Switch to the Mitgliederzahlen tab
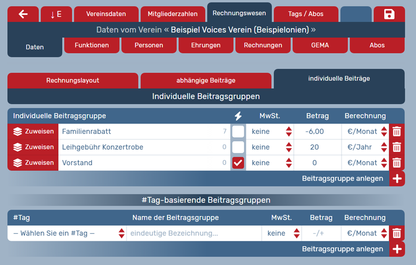 pos(173,14)
